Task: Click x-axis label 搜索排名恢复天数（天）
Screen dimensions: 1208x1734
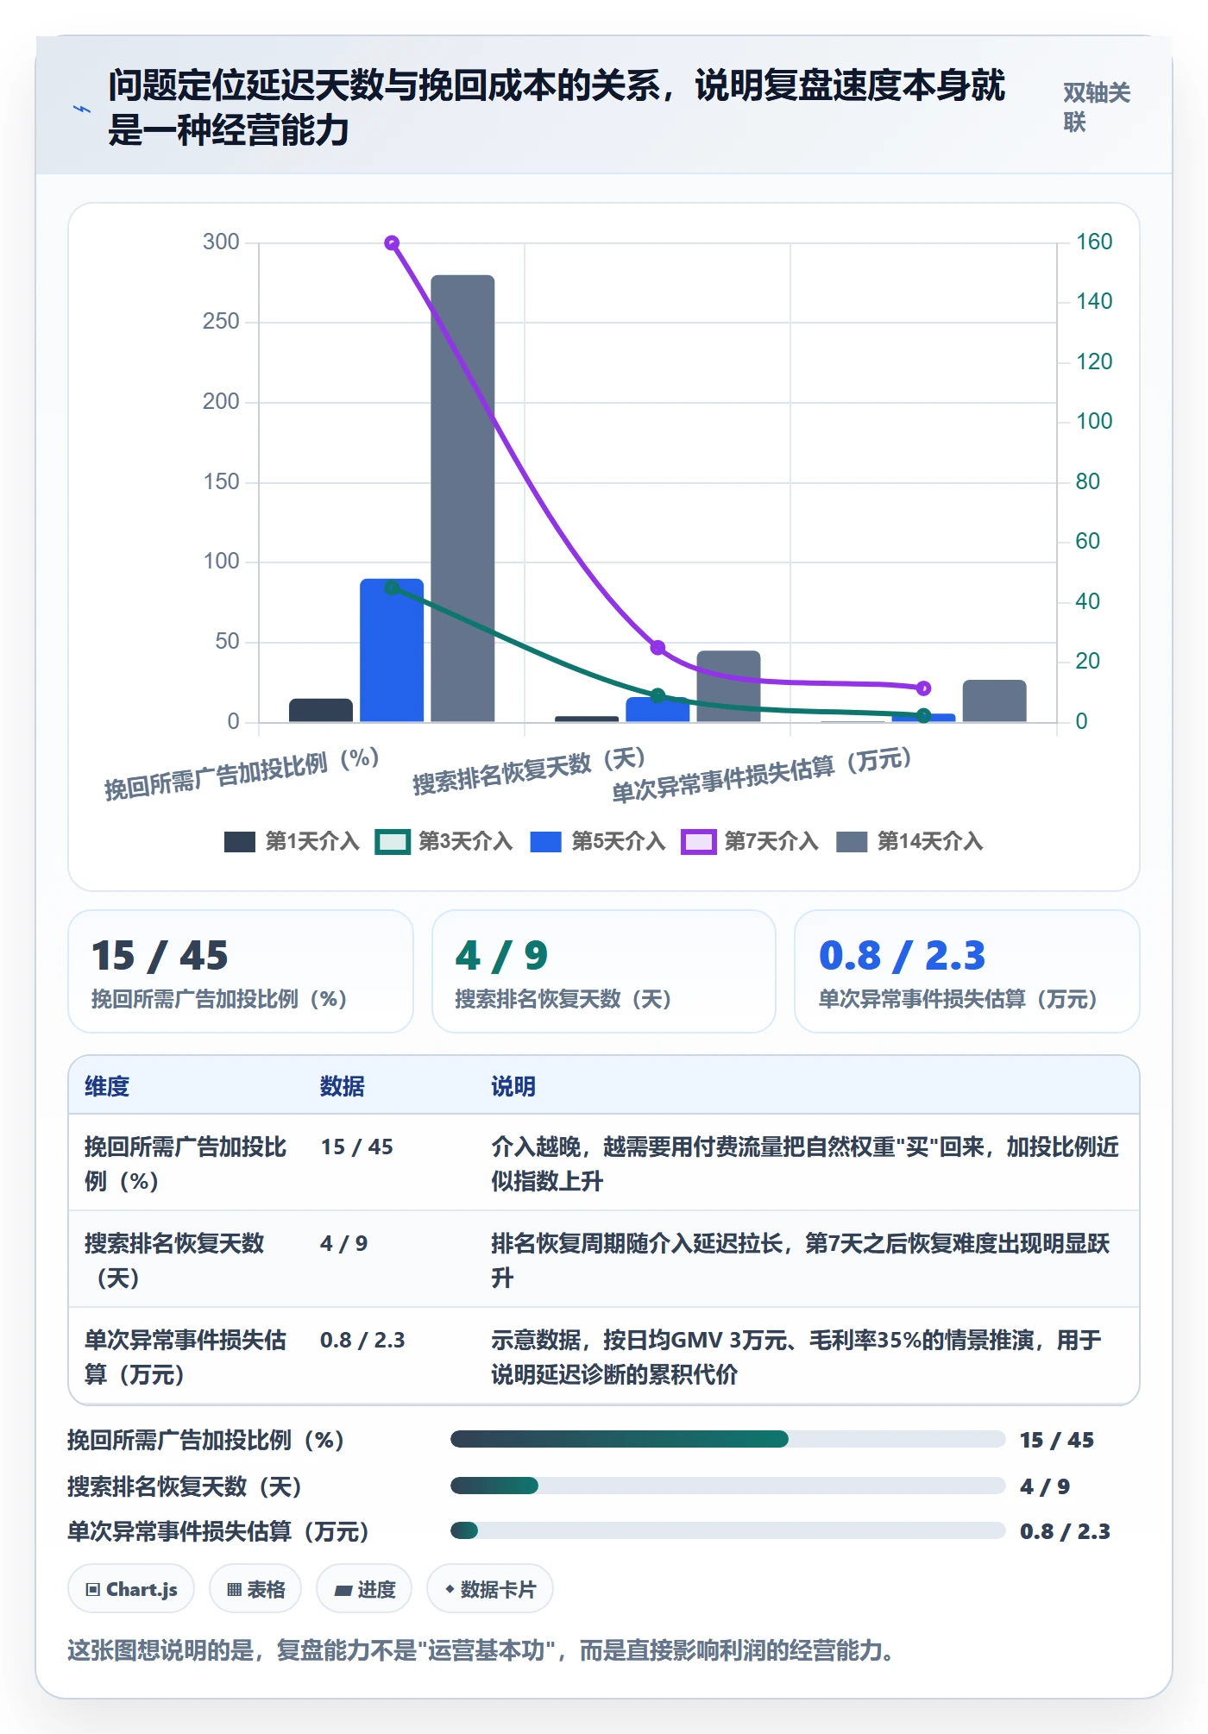Action: click(x=529, y=772)
